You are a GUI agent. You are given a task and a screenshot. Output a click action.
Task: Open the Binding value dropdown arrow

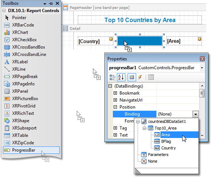point(196,114)
